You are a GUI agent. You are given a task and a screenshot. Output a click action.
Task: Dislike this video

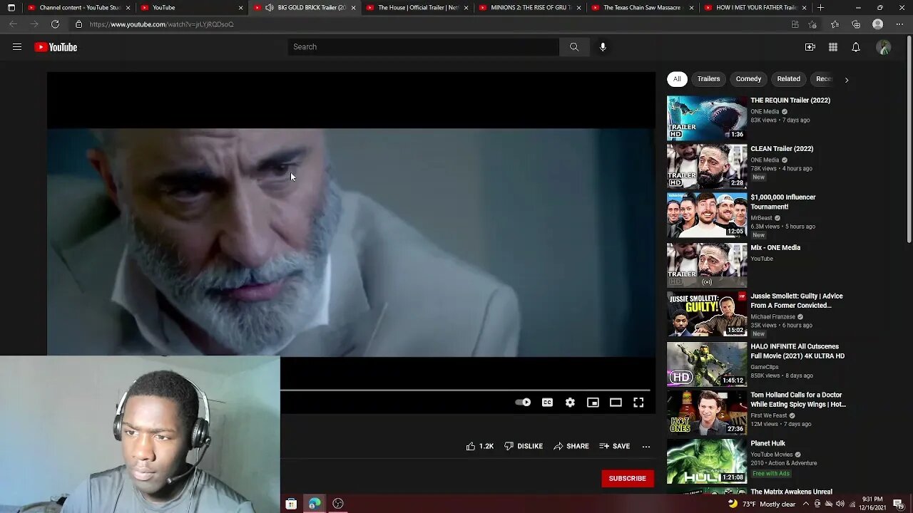[524, 446]
